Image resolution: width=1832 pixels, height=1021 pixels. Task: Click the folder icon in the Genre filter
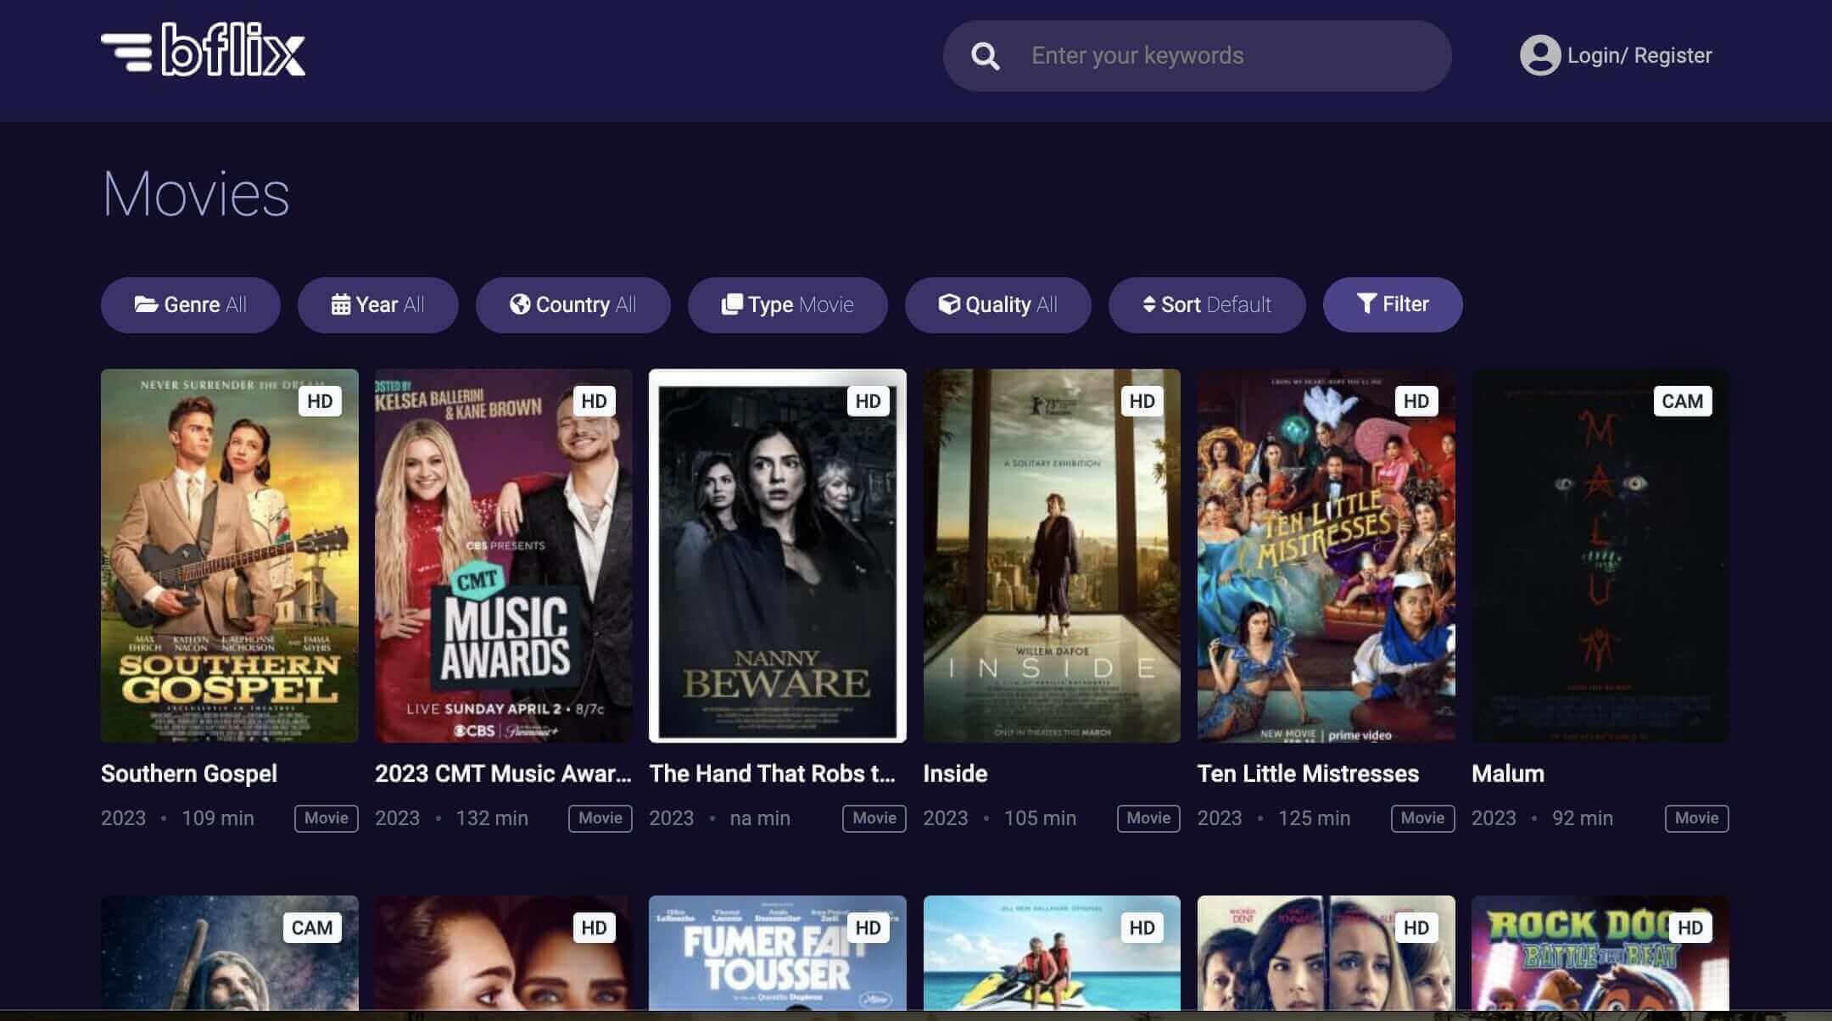146,304
